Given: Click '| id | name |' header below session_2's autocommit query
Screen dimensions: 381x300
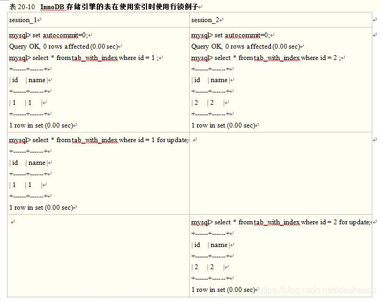Looking at the screenshot, I should click(211, 80).
